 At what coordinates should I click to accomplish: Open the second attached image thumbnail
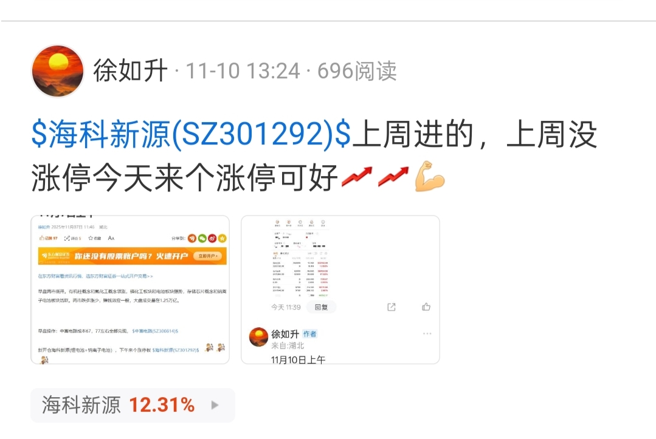(340, 290)
